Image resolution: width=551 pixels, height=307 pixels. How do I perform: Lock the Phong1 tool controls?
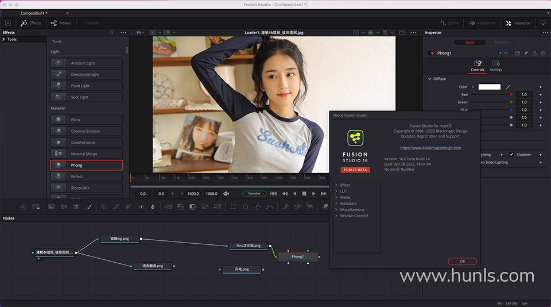coord(534,53)
